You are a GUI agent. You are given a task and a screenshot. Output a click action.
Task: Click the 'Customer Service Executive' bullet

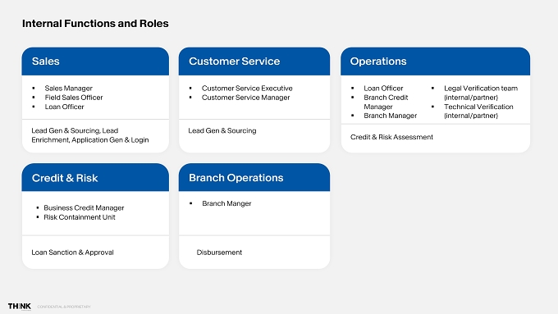247,89
